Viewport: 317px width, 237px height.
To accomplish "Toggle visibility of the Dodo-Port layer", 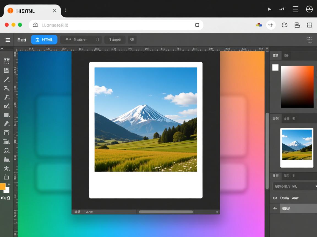I will [x=275, y=198].
